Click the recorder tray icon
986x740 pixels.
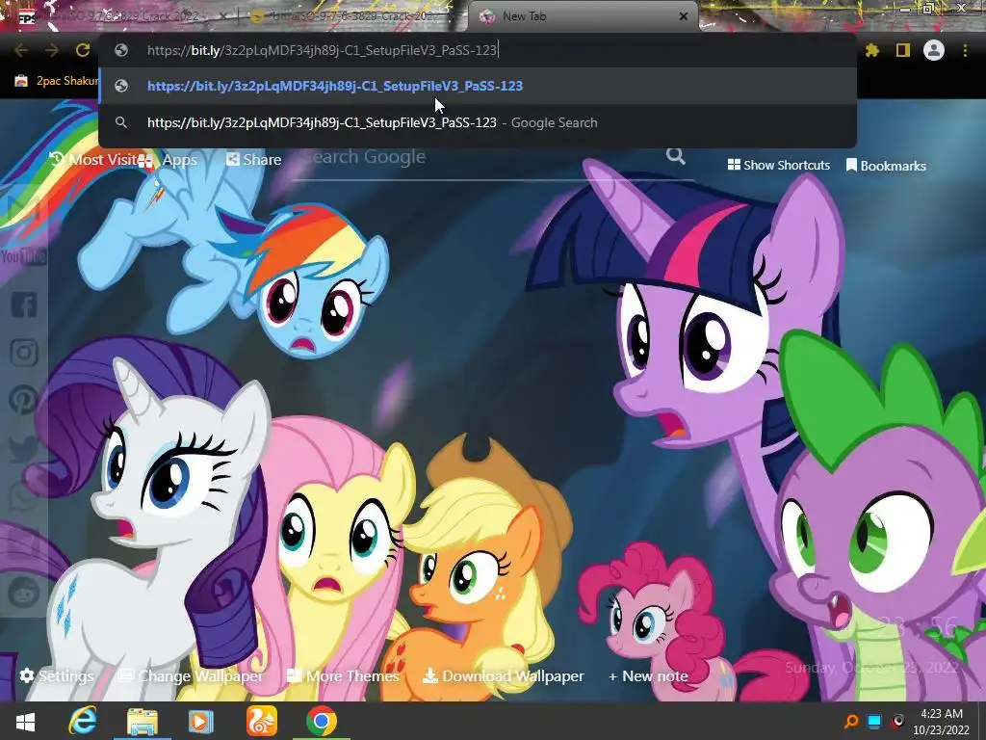898,722
